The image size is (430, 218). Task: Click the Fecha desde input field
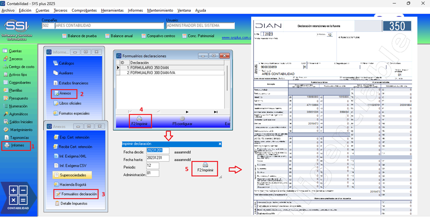(x=158, y=150)
